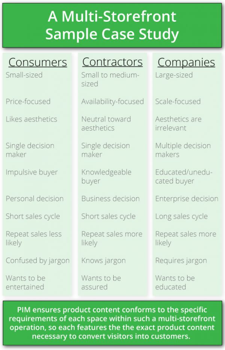Click the 'Personal decision' text
The height and width of the screenshot is (350, 225).
pos(34,199)
